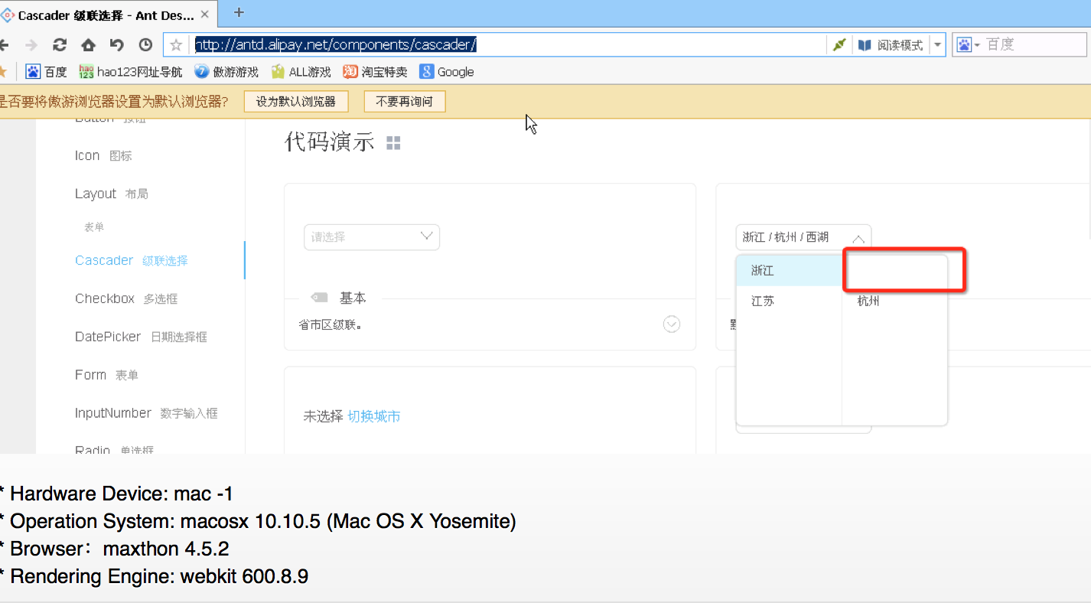Open the 淘宝特卖 bookmark
The height and width of the screenshot is (603, 1091).
coord(374,71)
